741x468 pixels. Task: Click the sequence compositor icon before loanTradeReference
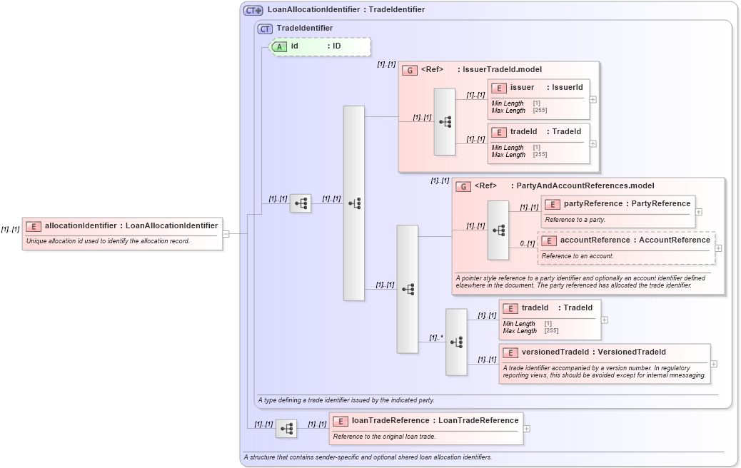[x=286, y=429]
